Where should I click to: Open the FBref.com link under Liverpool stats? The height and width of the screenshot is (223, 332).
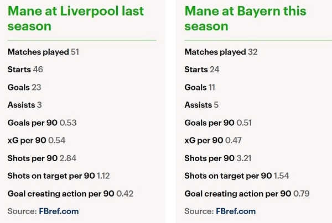tap(59, 211)
